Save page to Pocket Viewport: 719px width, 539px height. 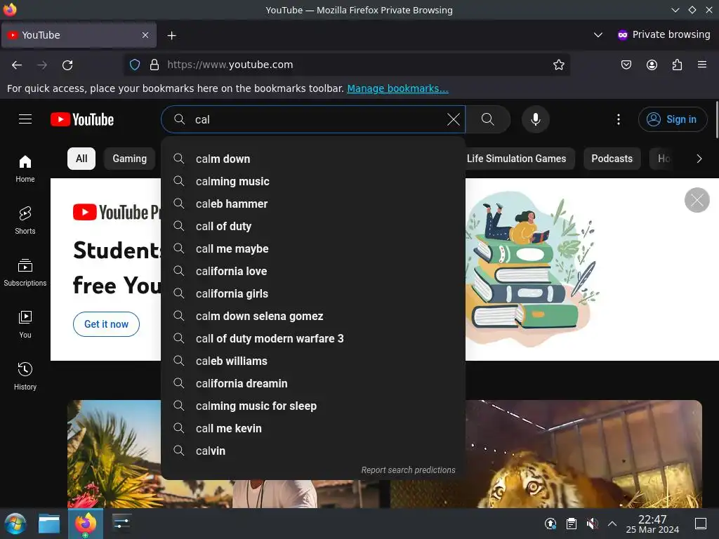pyautogui.click(x=626, y=65)
